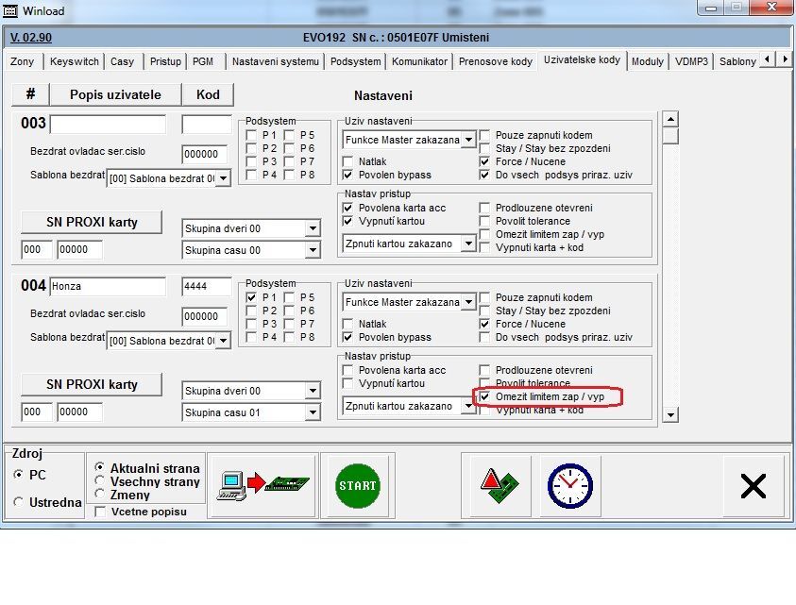796x605 pixels.
Task: Check the Vcetne popisu checkbox
Action: [101, 512]
